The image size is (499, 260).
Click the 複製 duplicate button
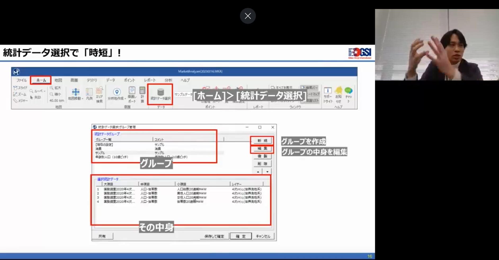pos(262,156)
